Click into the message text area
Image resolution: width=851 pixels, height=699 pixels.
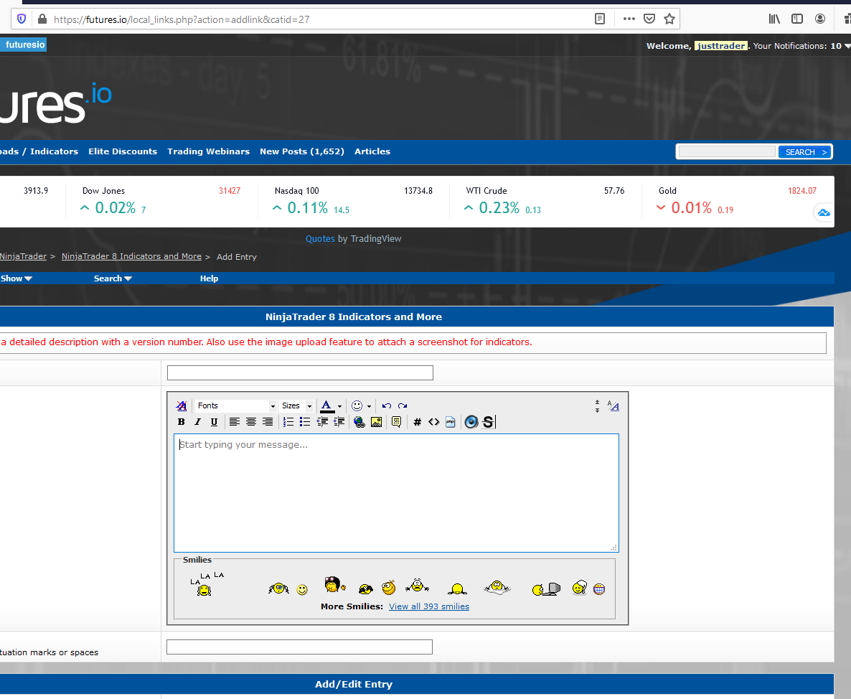coord(396,493)
